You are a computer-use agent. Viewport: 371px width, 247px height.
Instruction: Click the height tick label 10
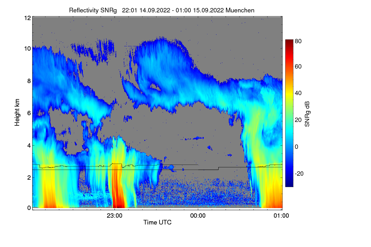coord(27,48)
